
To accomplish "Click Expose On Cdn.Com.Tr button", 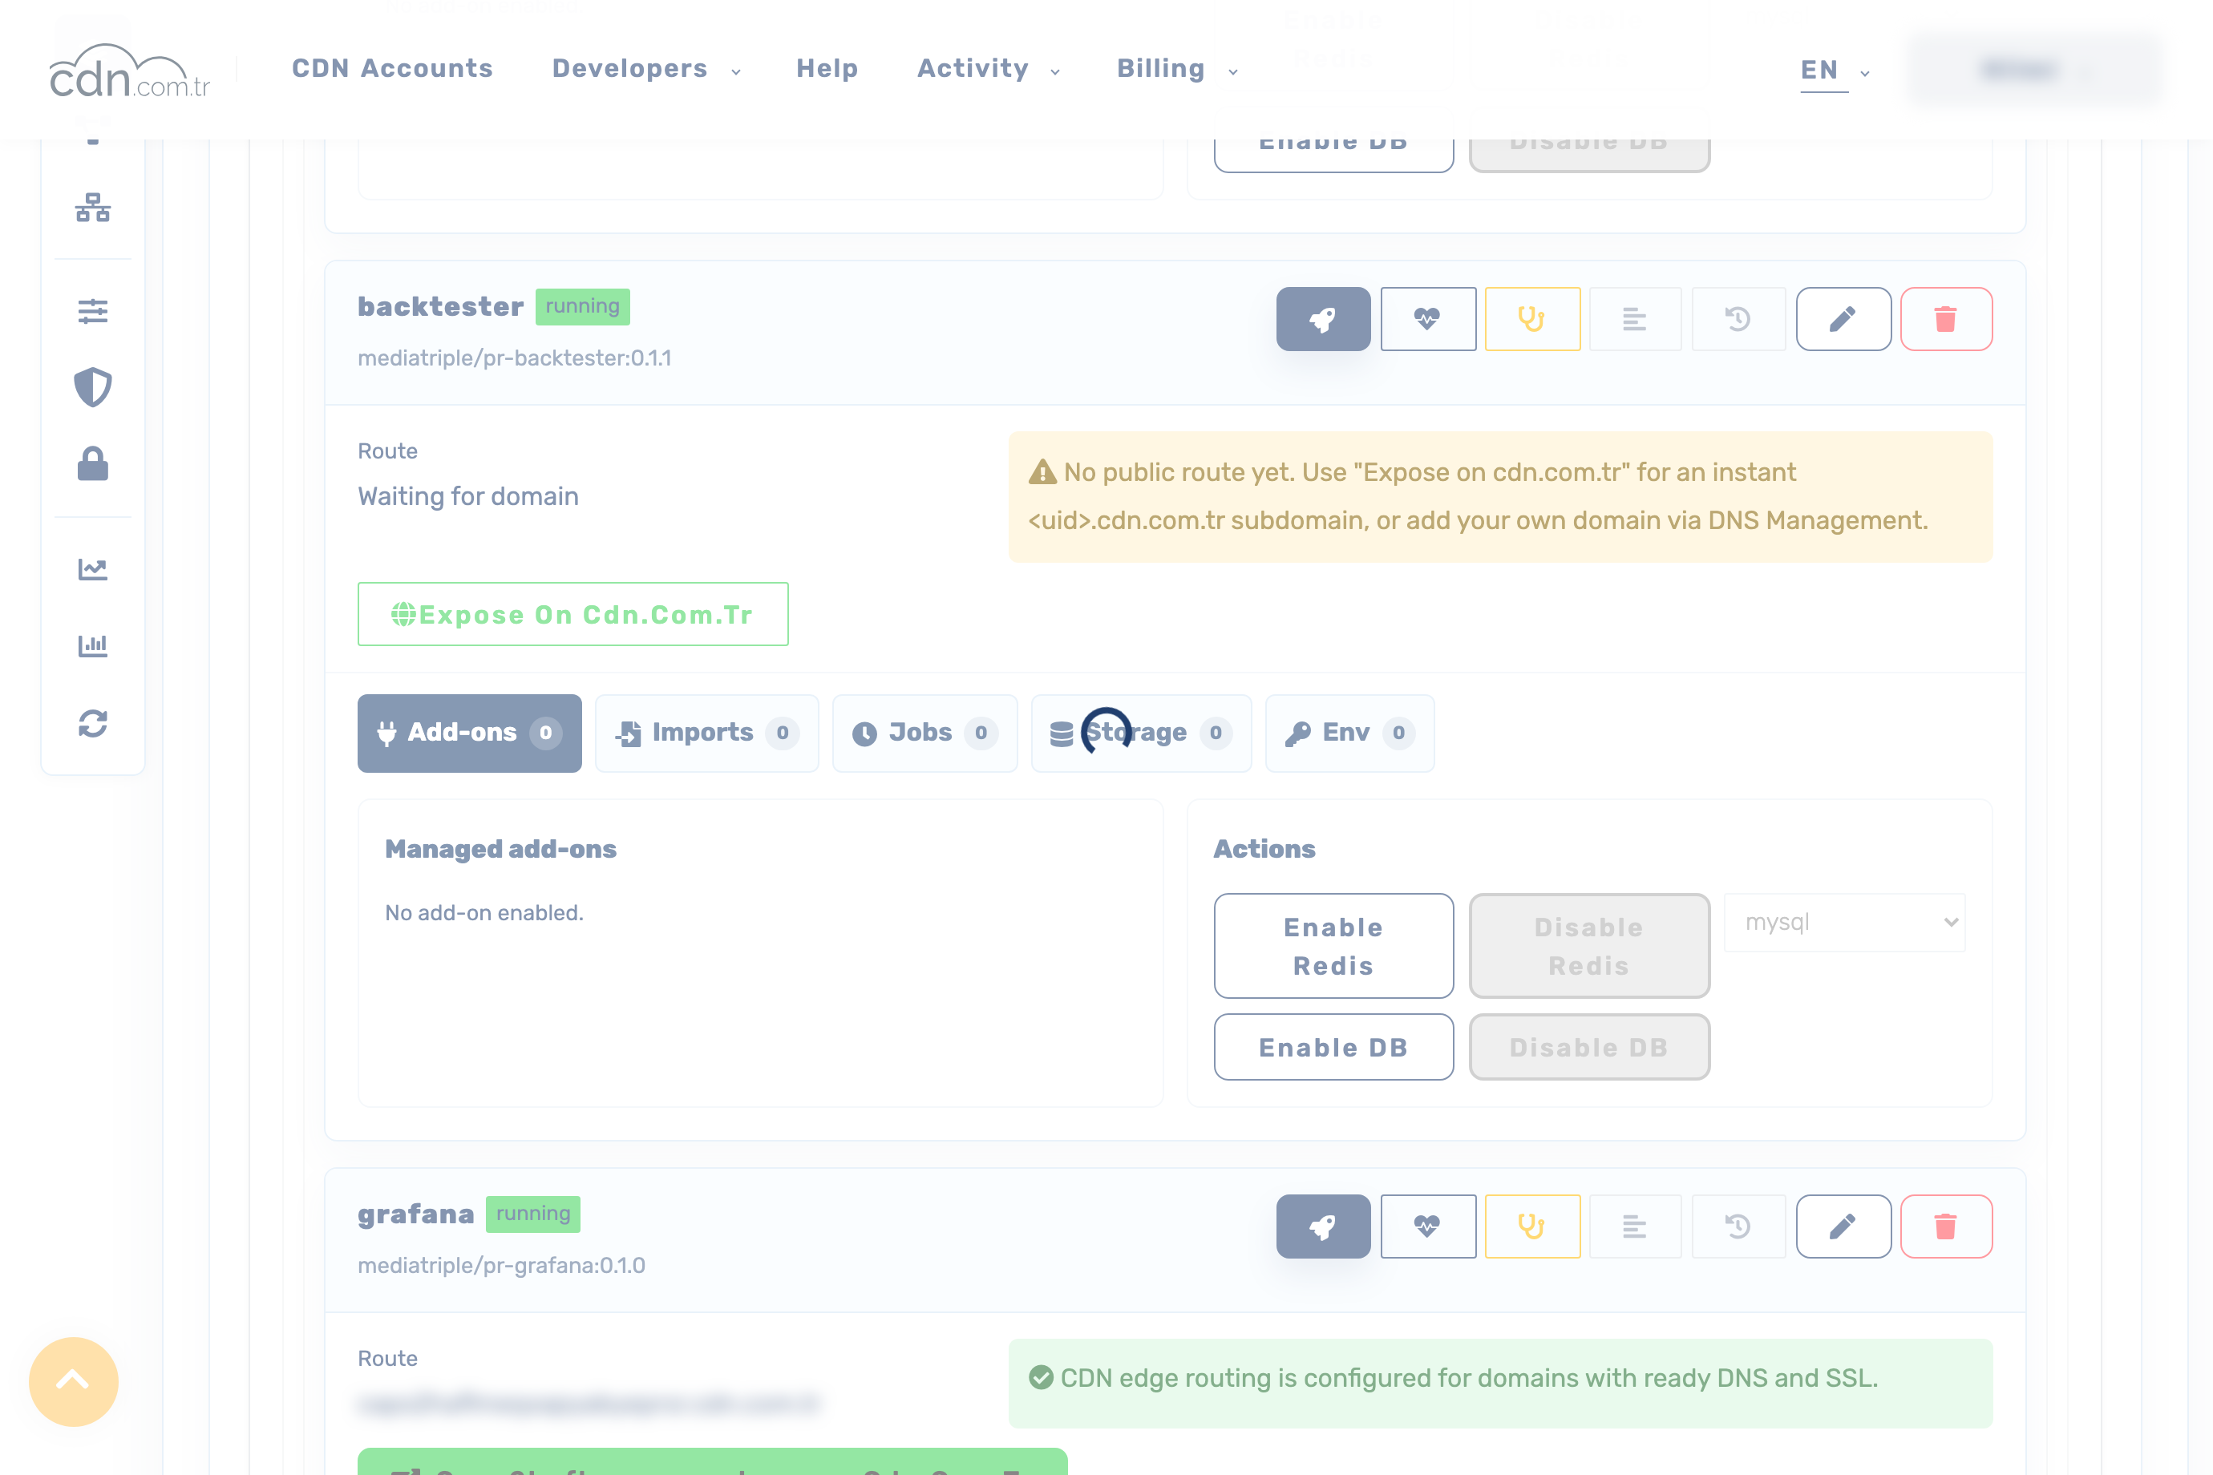I will pyautogui.click(x=573, y=614).
